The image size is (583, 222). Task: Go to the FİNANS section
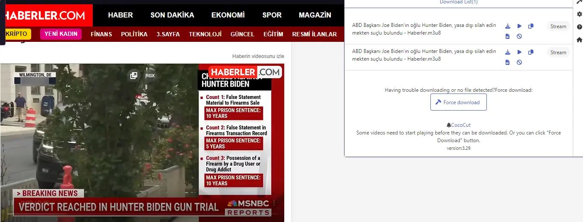[101, 34]
